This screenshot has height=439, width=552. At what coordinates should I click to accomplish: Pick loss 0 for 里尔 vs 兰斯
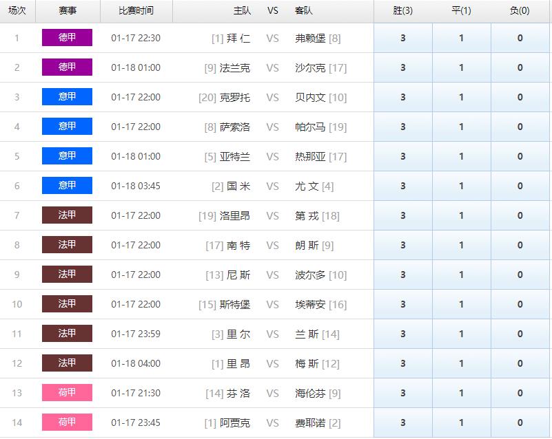coord(520,334)
